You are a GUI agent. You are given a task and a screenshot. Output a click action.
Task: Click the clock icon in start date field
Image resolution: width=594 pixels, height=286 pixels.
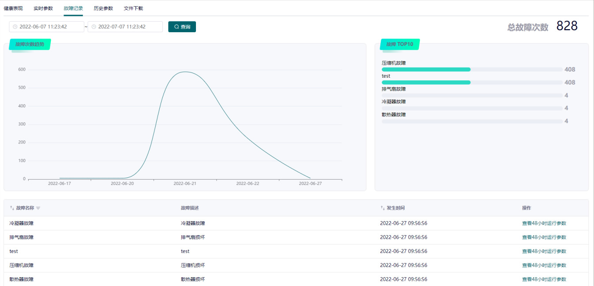point(15,27)
